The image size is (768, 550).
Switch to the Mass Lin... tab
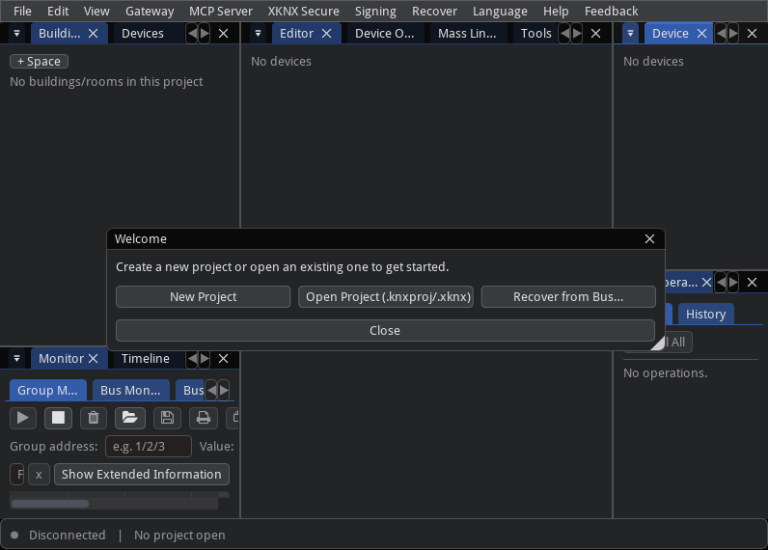click(x=467, y=34)
